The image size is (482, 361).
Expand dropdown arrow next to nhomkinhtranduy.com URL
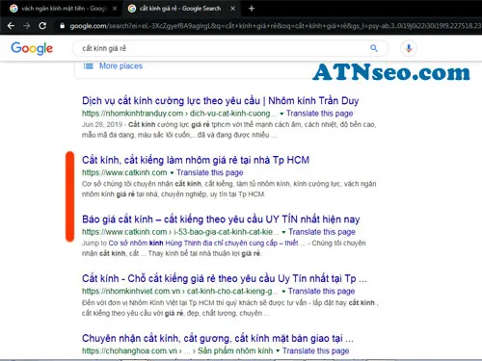click(x=281, y=114)
